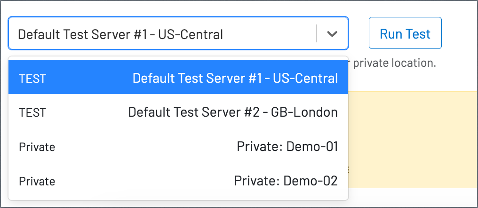Click TEST label on the GB-London row

pos(32,113)
